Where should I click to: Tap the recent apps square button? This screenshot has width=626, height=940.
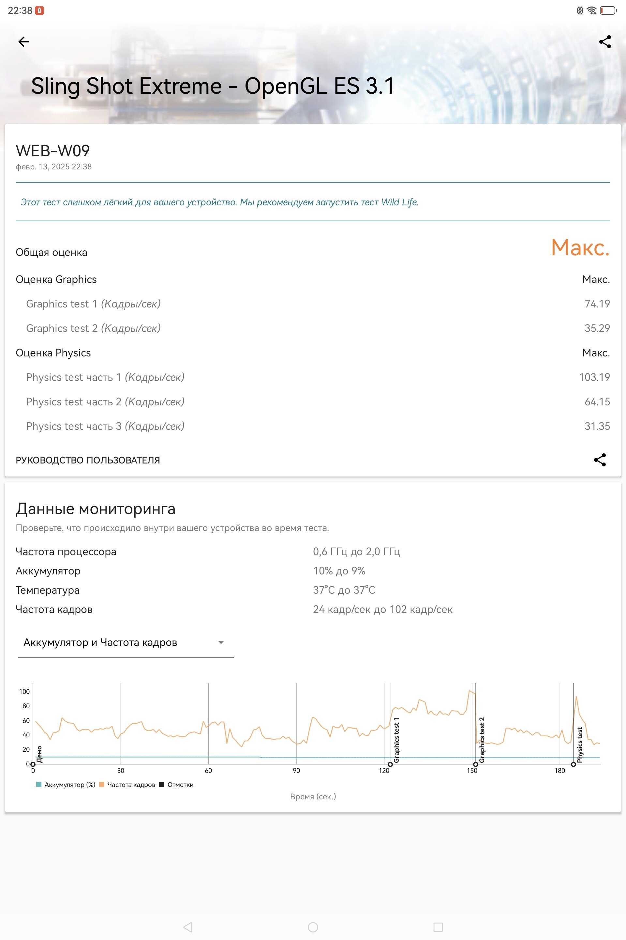438,927
